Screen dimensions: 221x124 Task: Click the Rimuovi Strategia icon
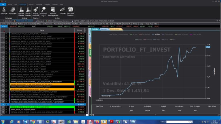click(x=28, y=10)
